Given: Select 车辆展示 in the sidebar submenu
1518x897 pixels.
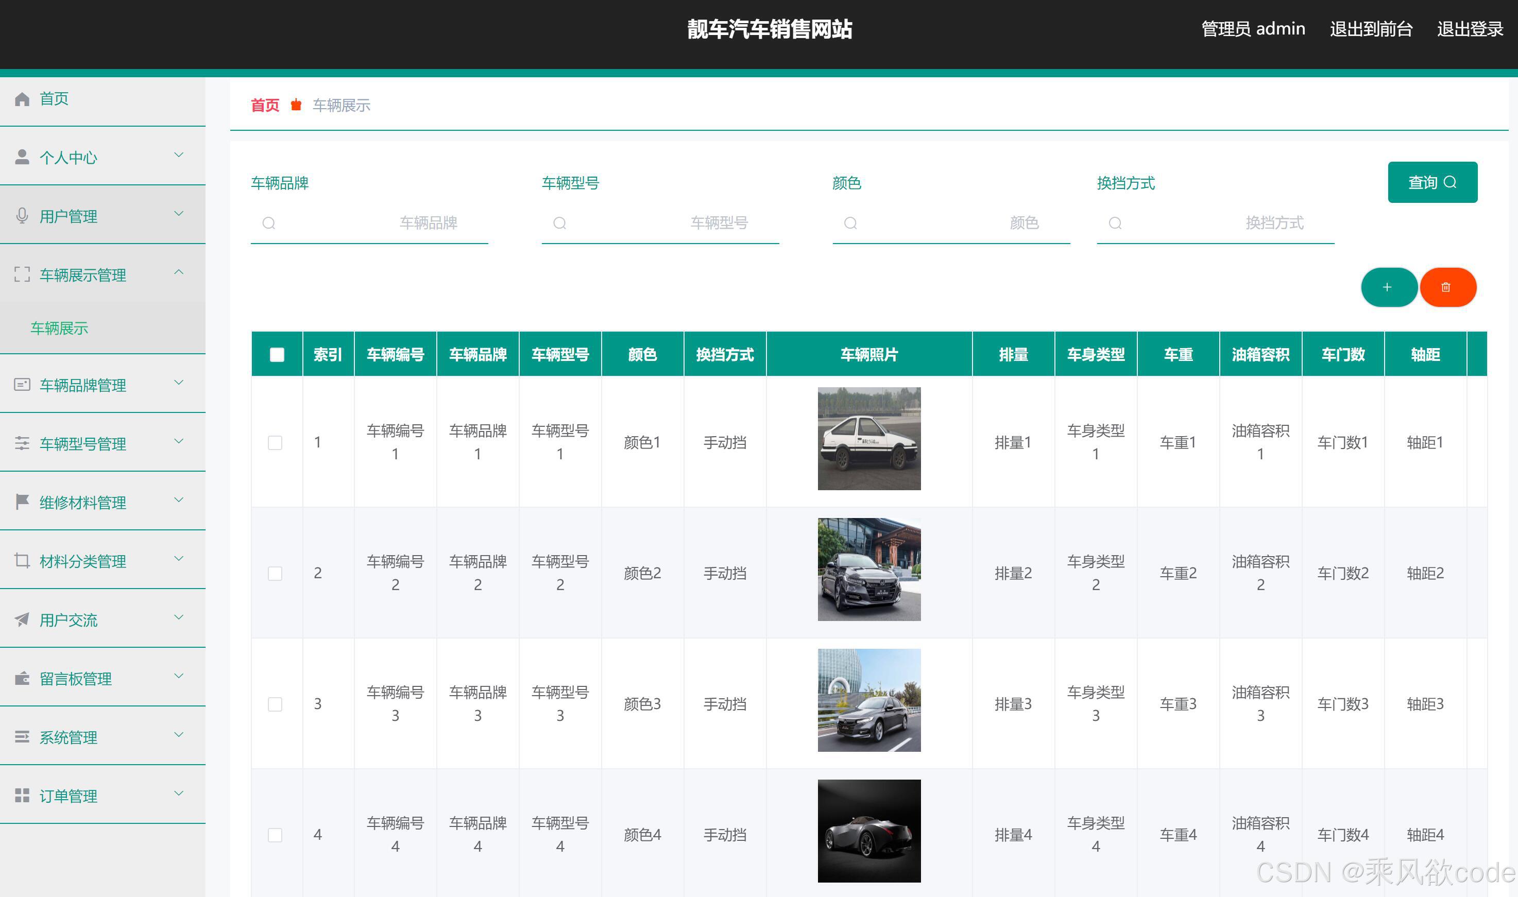Looking at the screenshot, I should point(59,328).
